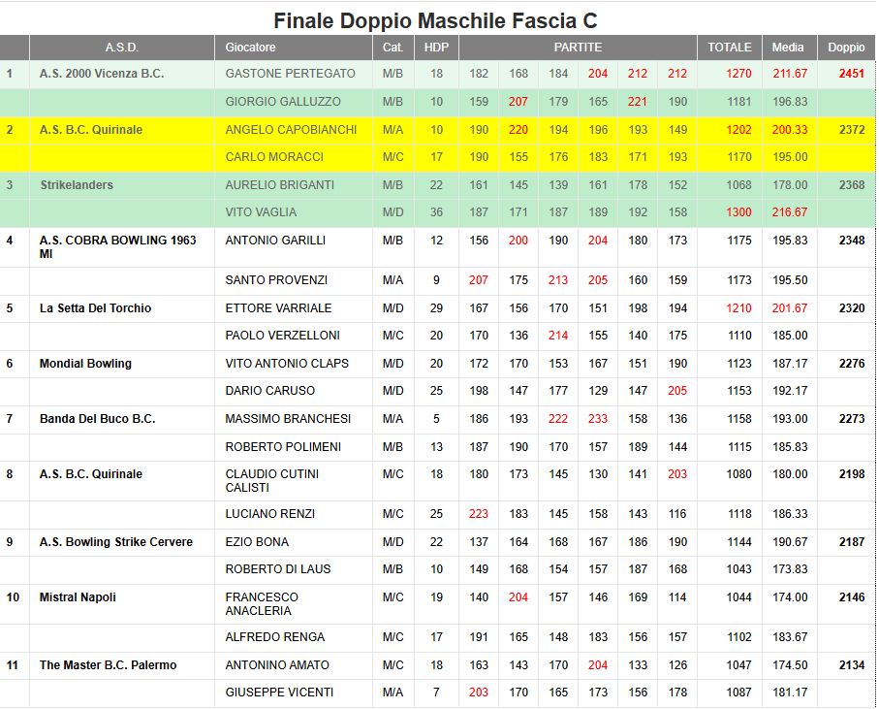
Task: Open team A.S. 2000 Vicenza B.C.
Action: click(x=102, y=74)
